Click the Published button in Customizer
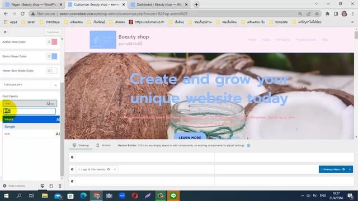 click(53, 32)
